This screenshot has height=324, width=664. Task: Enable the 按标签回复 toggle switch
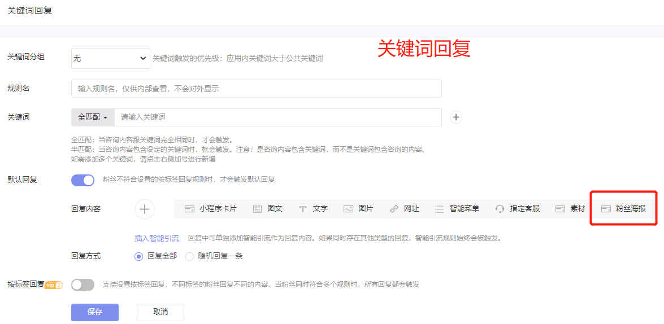[x=83, y=285]
